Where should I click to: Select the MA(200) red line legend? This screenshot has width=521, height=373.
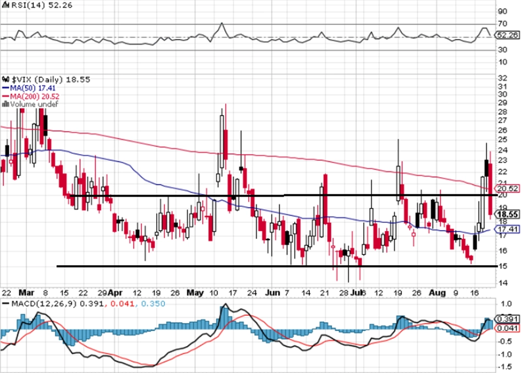point(31,96)
